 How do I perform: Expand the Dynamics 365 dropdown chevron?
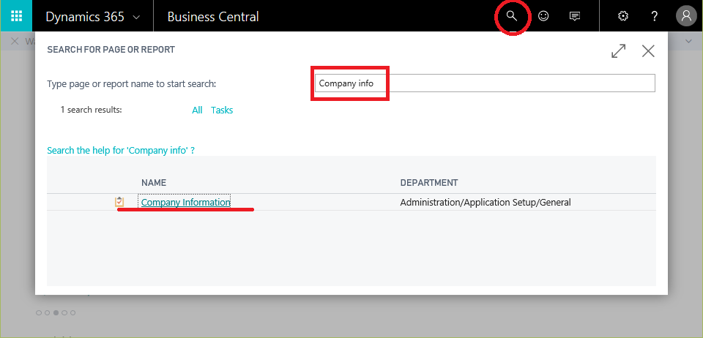[136, 17]
